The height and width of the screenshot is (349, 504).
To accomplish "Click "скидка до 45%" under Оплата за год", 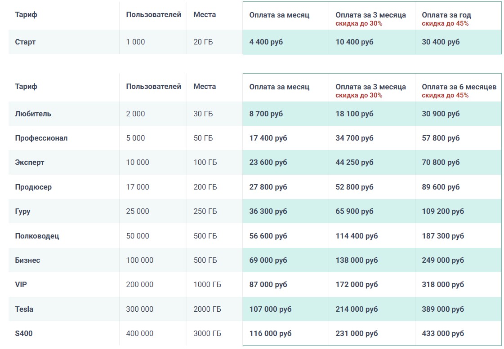I will point(445,23).
